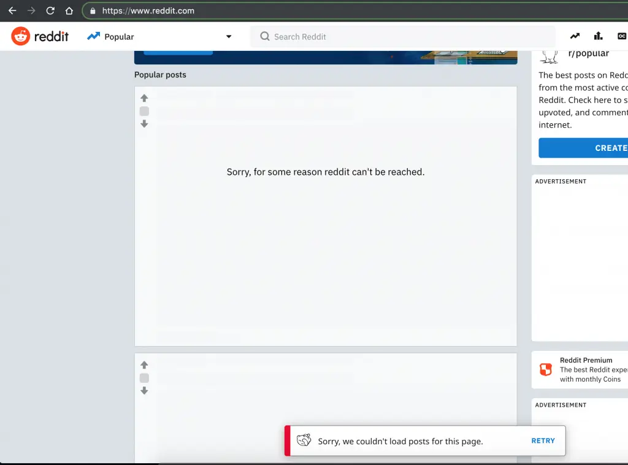Click the Reddit Premium shield icon
The height and width of the screenshot is (465, 628).
pyautogui.click(x=546, y=369)
